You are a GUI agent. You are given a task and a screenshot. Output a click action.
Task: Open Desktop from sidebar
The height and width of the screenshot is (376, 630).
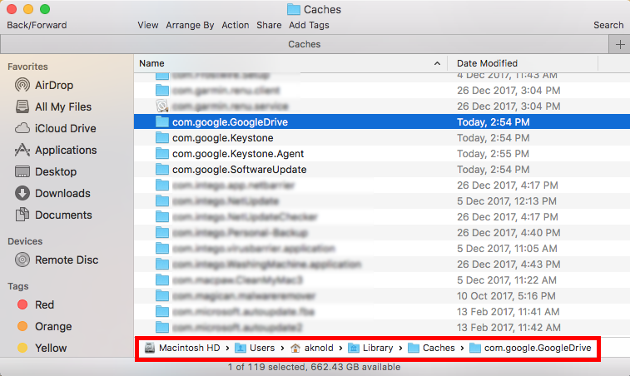pos(46,172)
